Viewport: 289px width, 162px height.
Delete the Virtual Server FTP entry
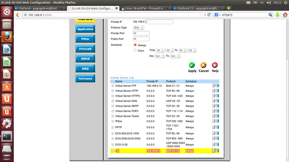[218, 86]
